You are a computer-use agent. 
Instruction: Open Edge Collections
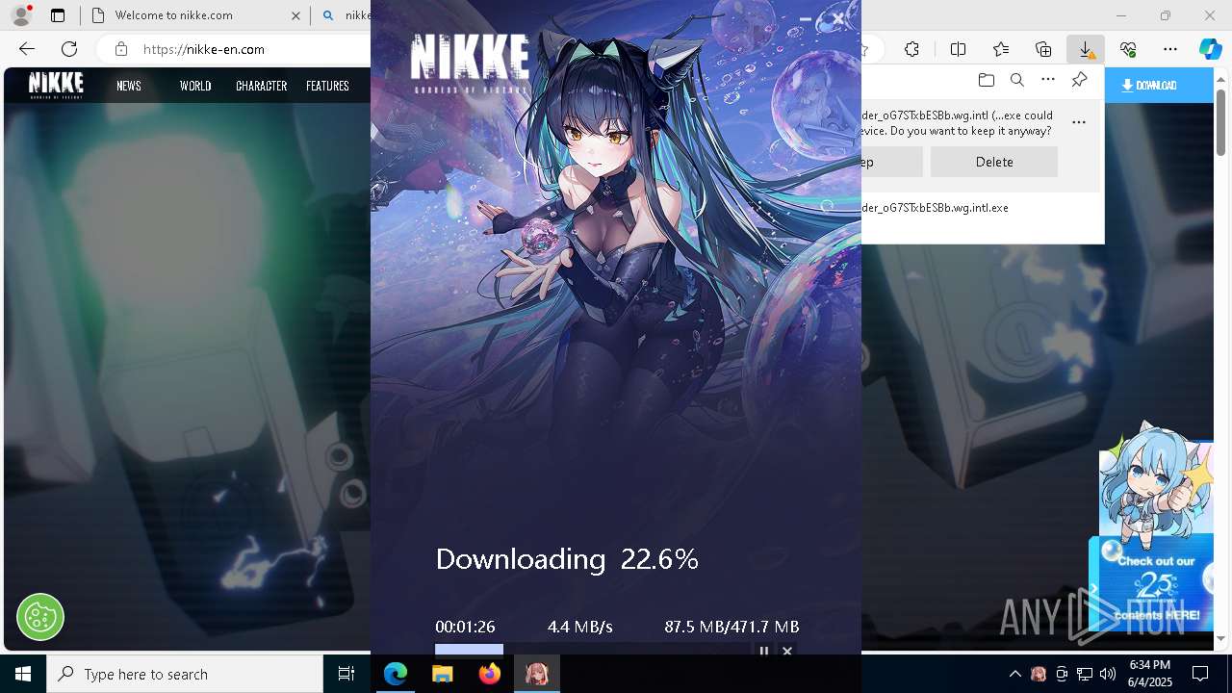coord(1043,49)
